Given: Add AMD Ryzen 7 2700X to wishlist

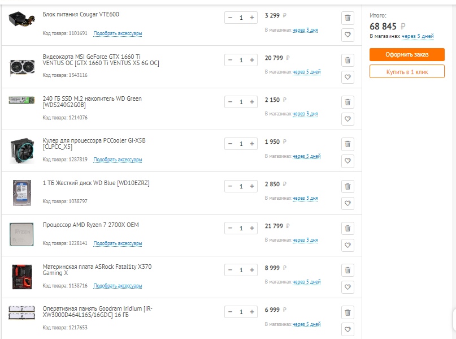Looking at the screenshot, I should (348, 245).
